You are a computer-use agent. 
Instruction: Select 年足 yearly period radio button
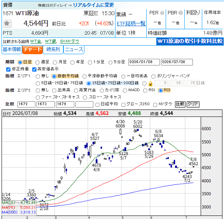pos(72,62)
